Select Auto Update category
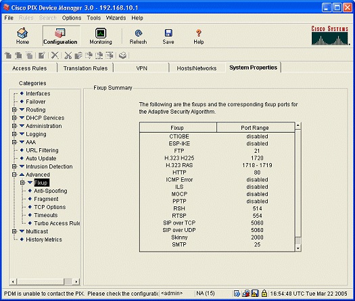This screenshot has width=355, height=301. tap(41, 158)
